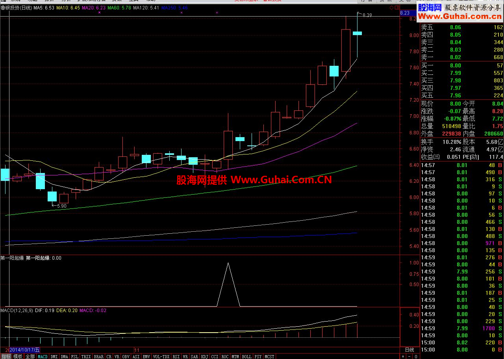Screen dimensions: 504x359
Task: Select the BRAR indicator tab
Action: click(x=99, y=356)
